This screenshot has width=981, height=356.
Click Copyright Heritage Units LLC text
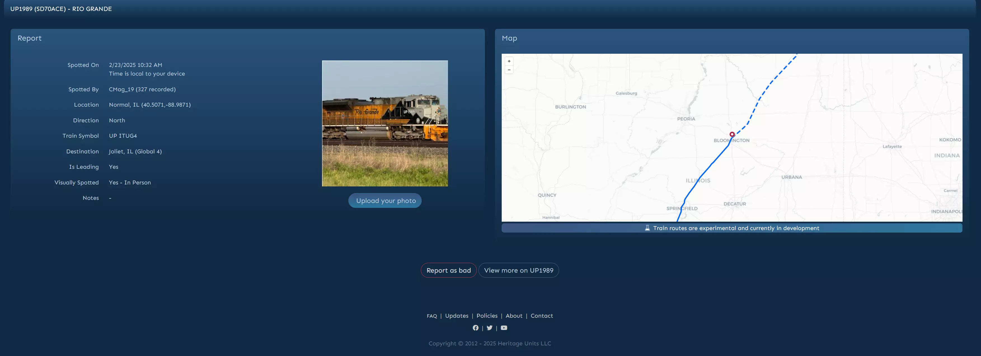490,343
